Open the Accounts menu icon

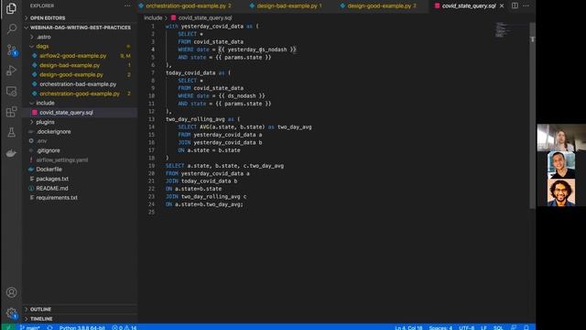tap(12, 292)
